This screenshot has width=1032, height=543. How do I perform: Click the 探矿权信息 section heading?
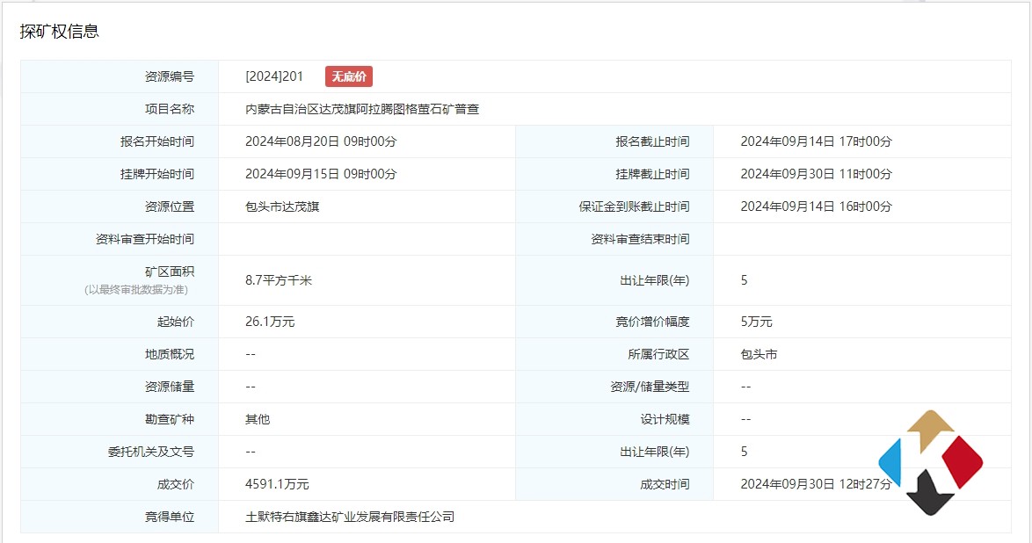[x=60, y=31]
